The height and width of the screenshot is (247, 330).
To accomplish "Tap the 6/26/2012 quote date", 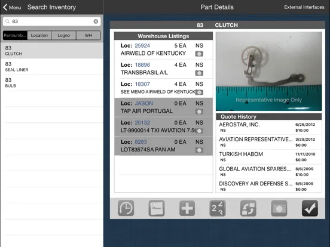I will (x=305, y=125).
